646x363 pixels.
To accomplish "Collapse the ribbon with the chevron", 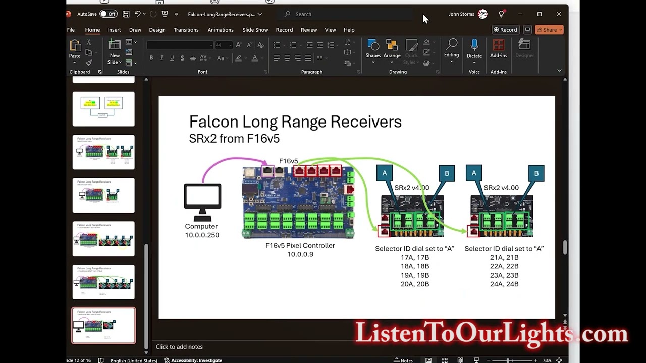I will [x=559, y=71].
